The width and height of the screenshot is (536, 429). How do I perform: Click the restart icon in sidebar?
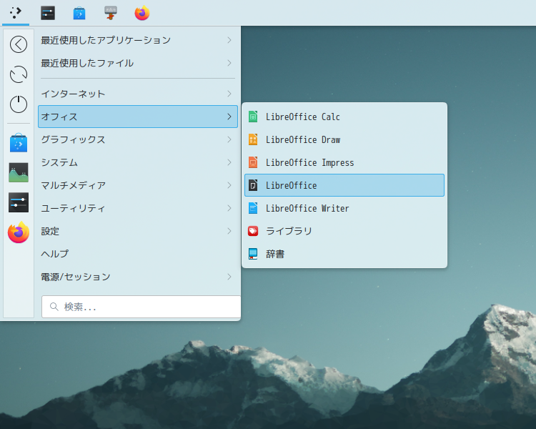pyautogui.click(x=19, y=74)
